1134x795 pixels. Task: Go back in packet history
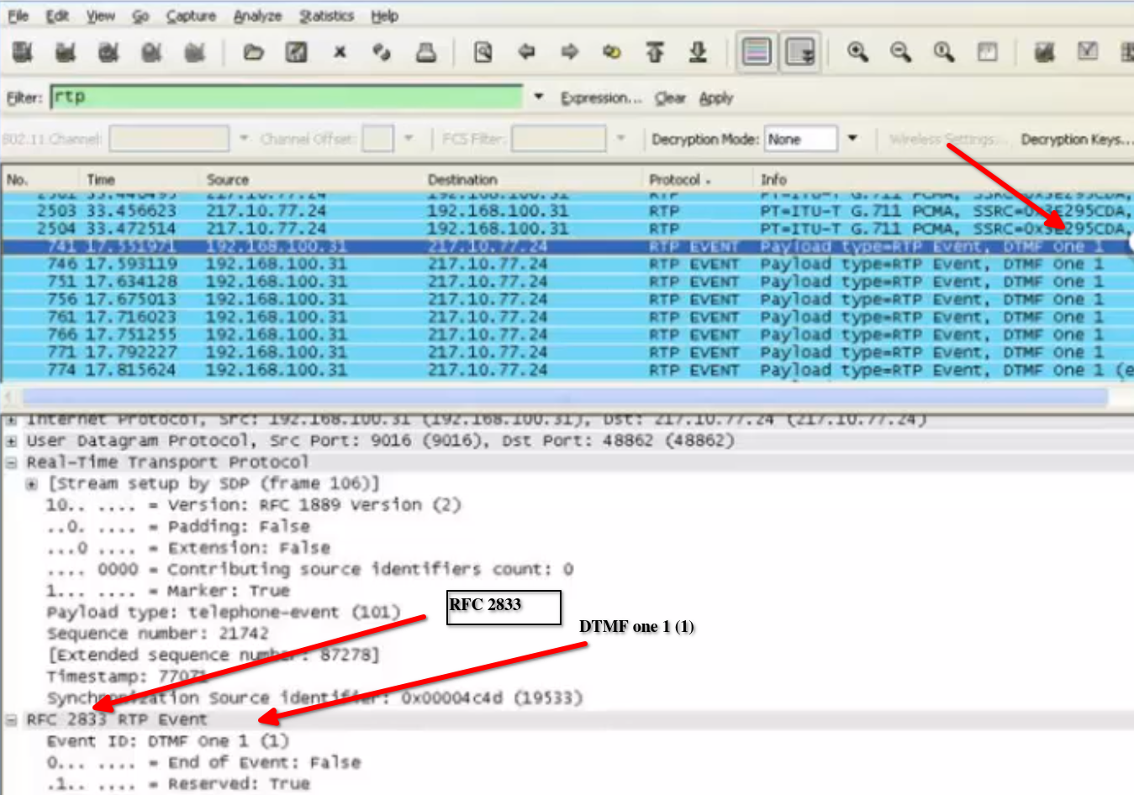click(527, 53)
